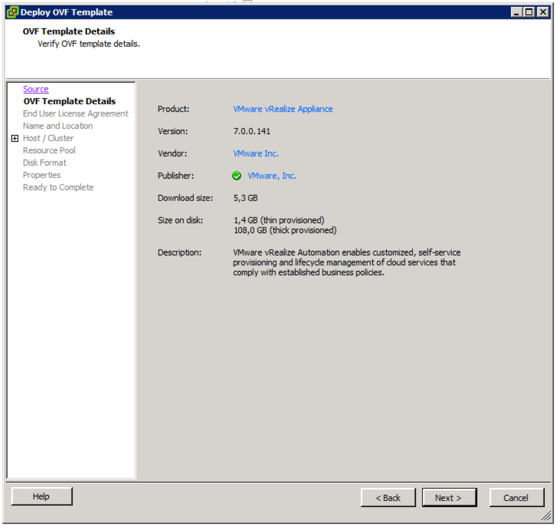Click the download size value 5,3 GB
558x528 pixels.
(246, 198)
